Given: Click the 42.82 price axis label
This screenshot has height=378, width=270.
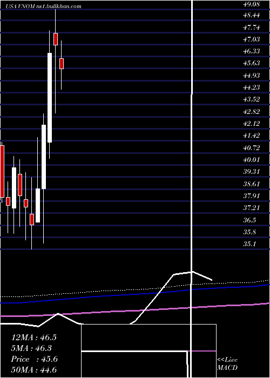Looking at the screenshot, I should coord(252,112).
